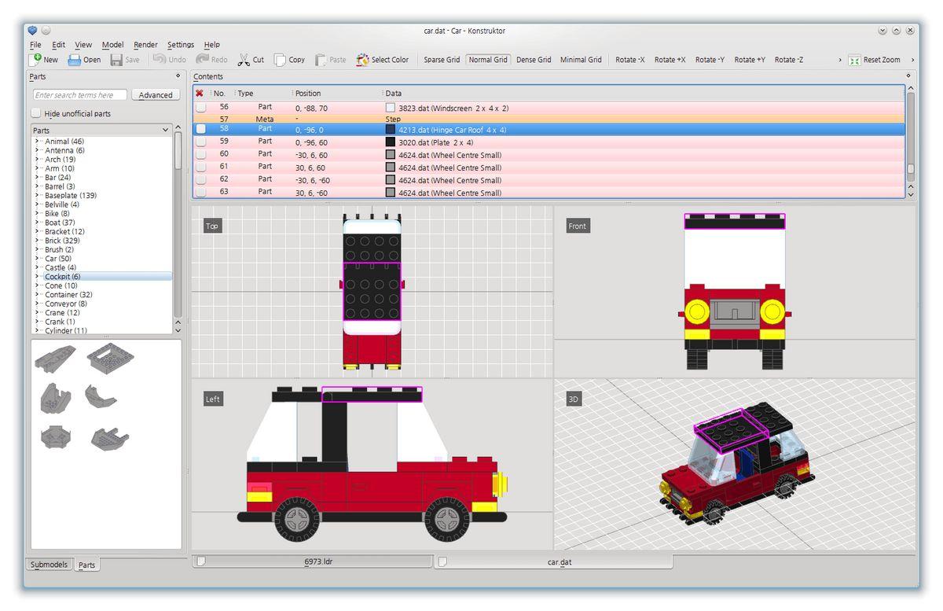The height and width of the screenshot is (611, 943).
Task: Click the Reset Zoom icon
Action: [x=854, y=60]
